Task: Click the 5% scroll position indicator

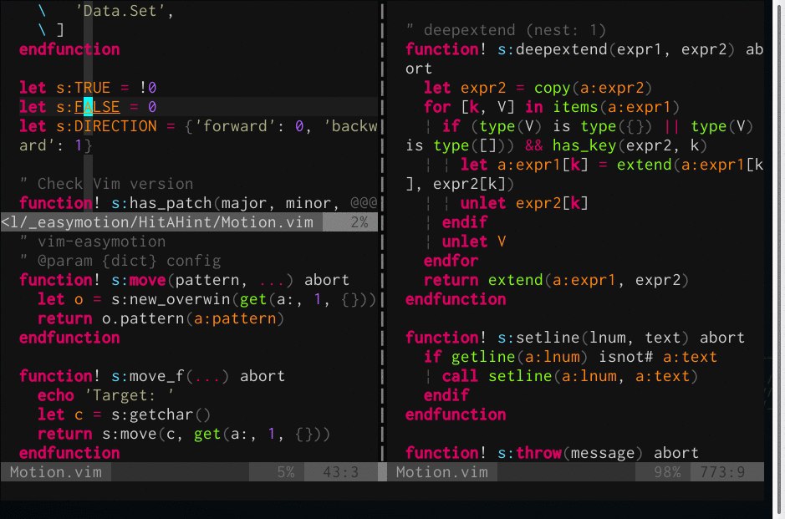Action: click(286, 472)
